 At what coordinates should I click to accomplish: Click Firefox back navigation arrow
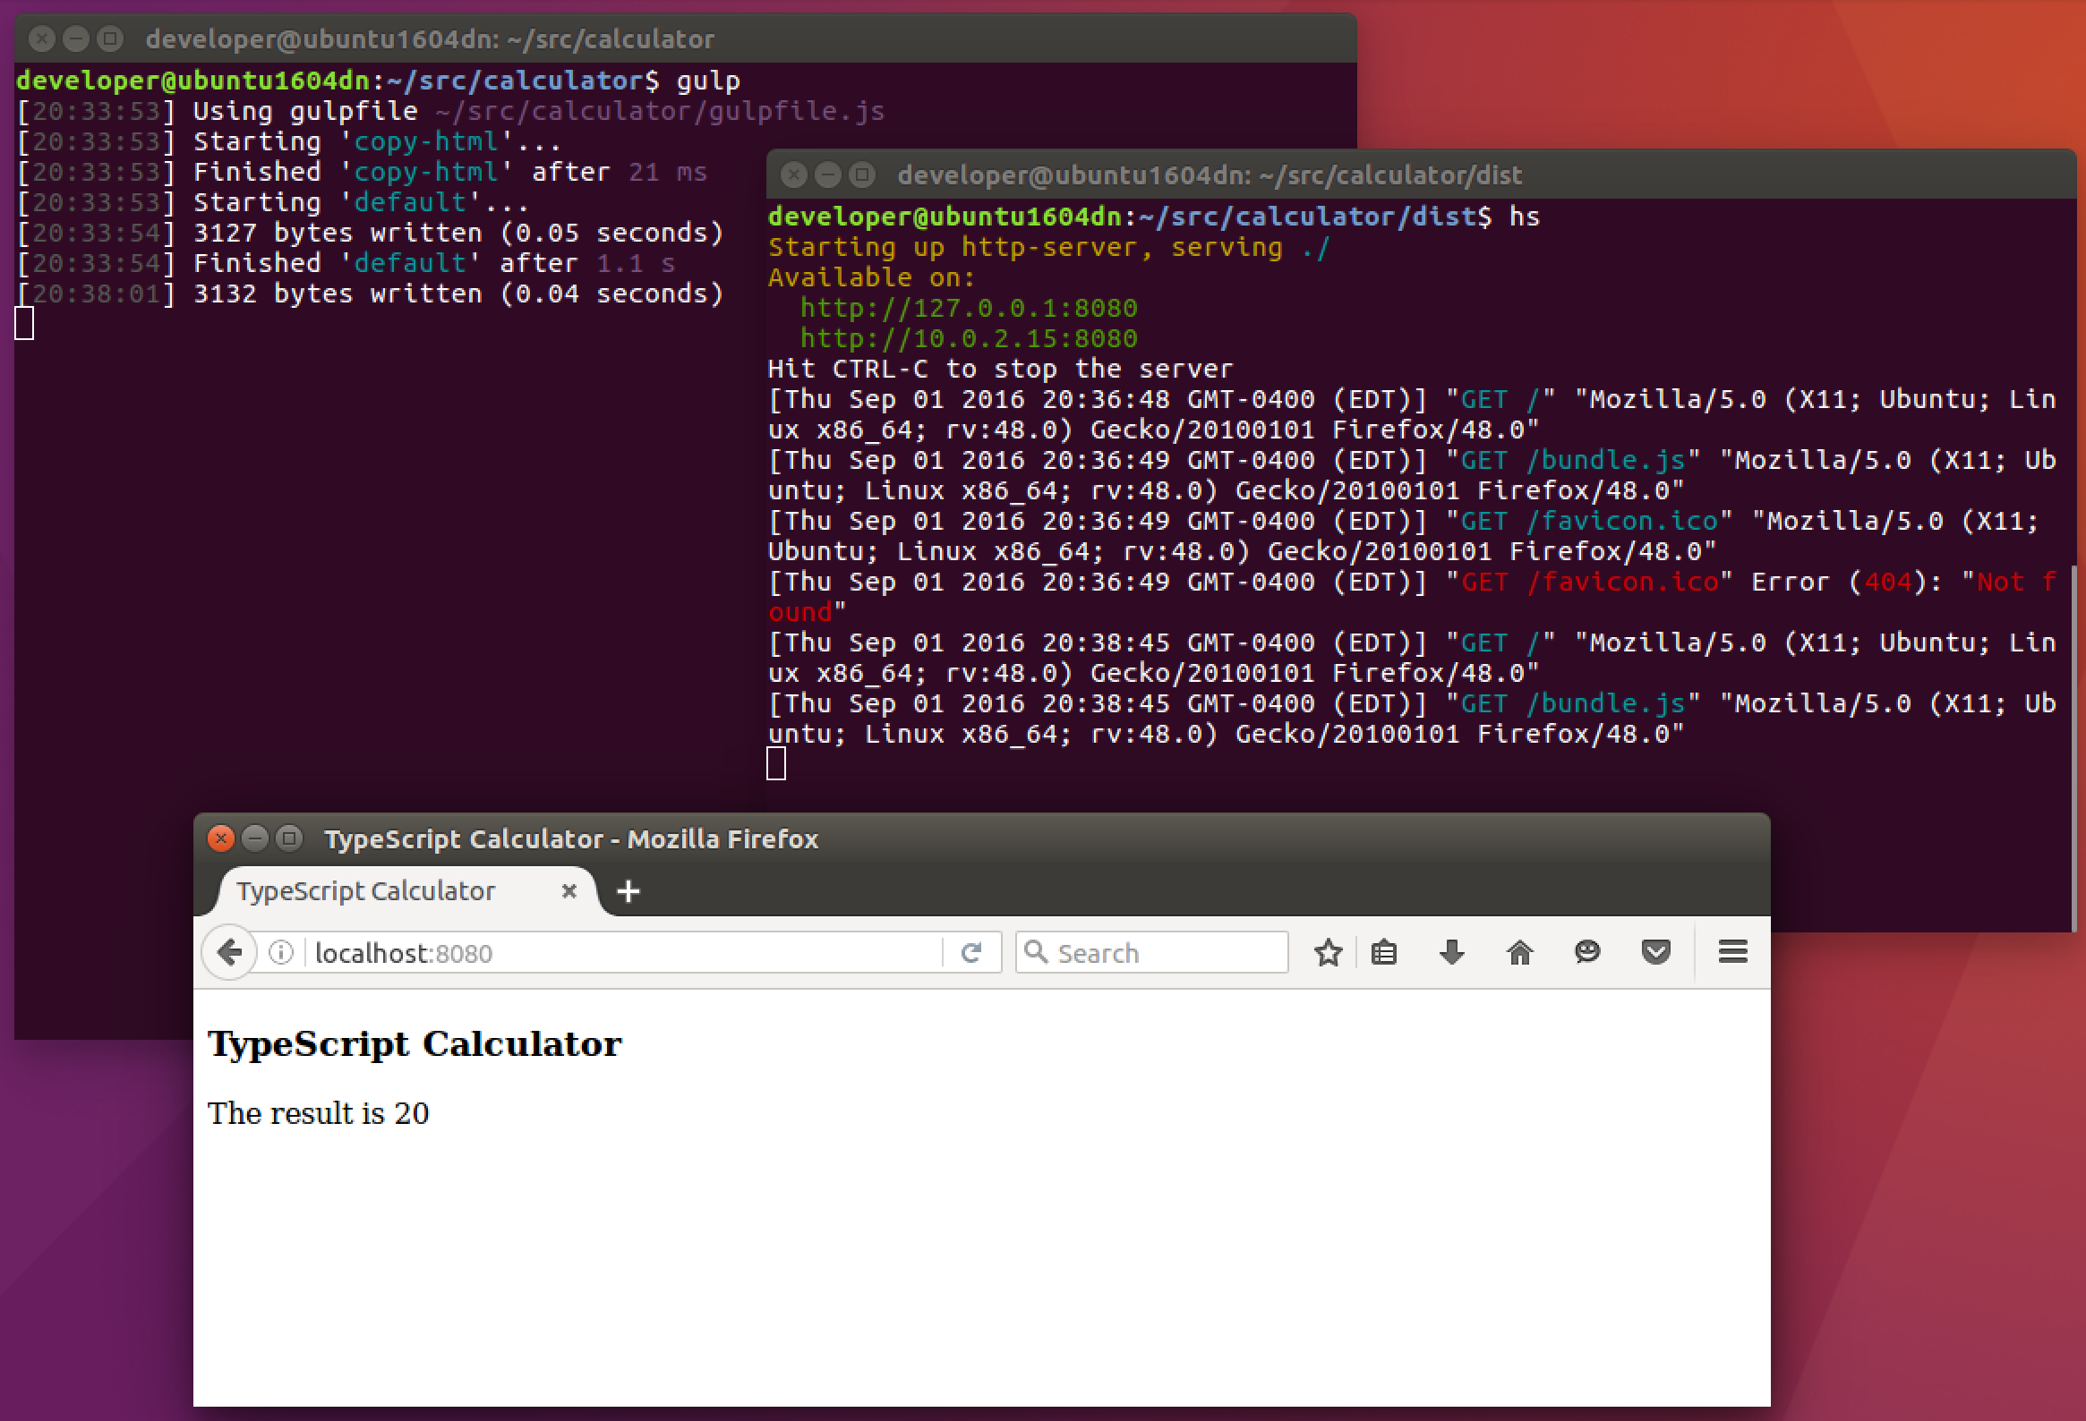[230, 952]
